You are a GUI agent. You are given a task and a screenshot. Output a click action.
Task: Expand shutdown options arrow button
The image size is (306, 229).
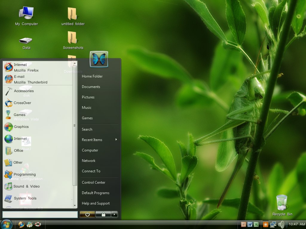[x=114, y=214]
